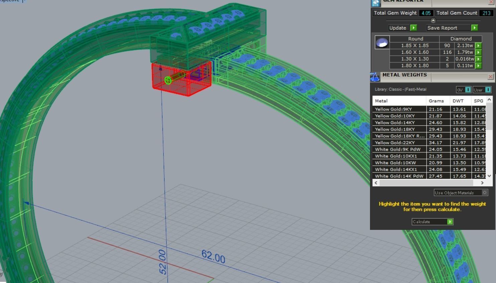Select the White Gold:10KW row
The height and width of the screenshot is (283, 496).
[429, 163]
